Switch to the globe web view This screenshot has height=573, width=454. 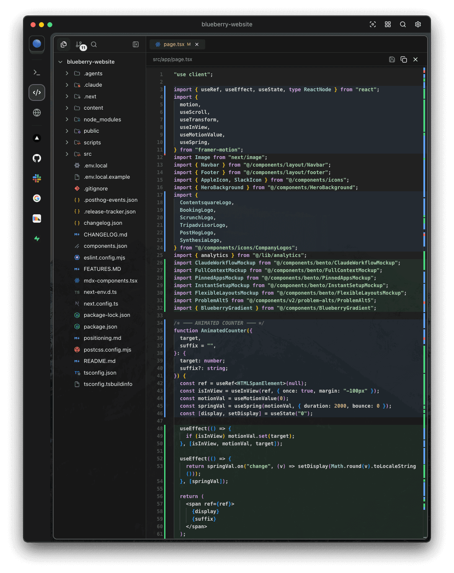tap(36, 113)
